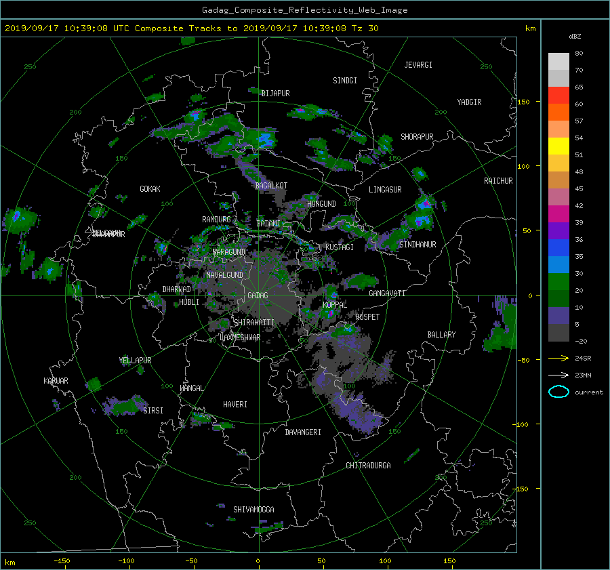Image resolution: width=610 pixels, height=570 pixels.
Task: Click the KARWAR city label
Action: pyautogui.click(x=56, y=381)
